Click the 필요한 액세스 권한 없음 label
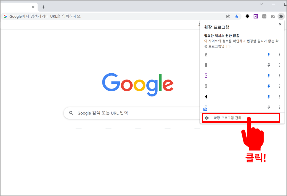Screen dimensions: 287x196 coord(222,36)
